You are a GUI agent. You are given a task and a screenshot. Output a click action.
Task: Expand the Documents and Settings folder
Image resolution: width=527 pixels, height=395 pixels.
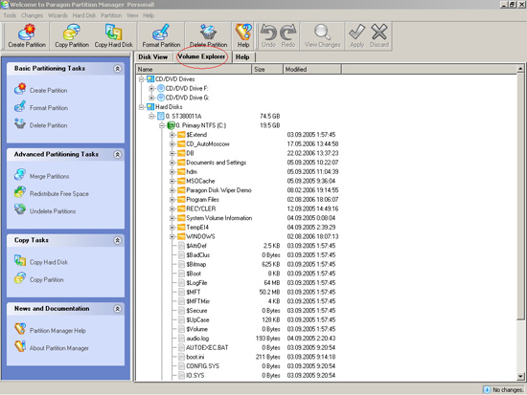pos(172,163)
